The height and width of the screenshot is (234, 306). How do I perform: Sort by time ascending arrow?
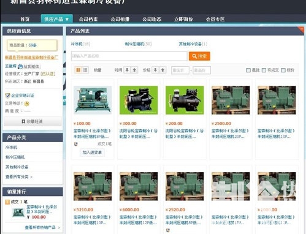click(134, 70)
